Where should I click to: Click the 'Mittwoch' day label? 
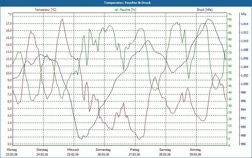[73, 150]
